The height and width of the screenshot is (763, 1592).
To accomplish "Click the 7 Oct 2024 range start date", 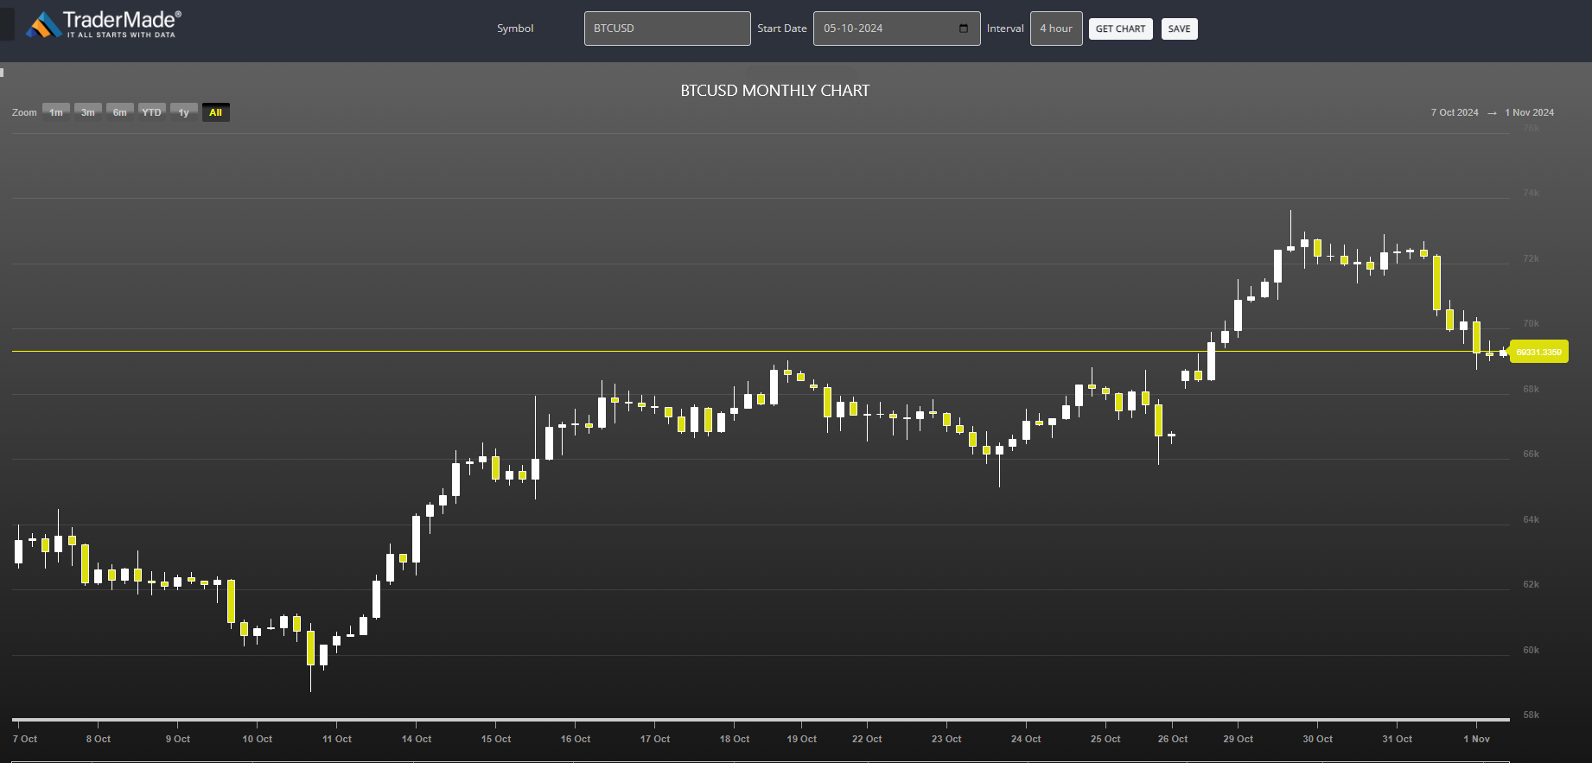I will click(x=1455, y=112).
